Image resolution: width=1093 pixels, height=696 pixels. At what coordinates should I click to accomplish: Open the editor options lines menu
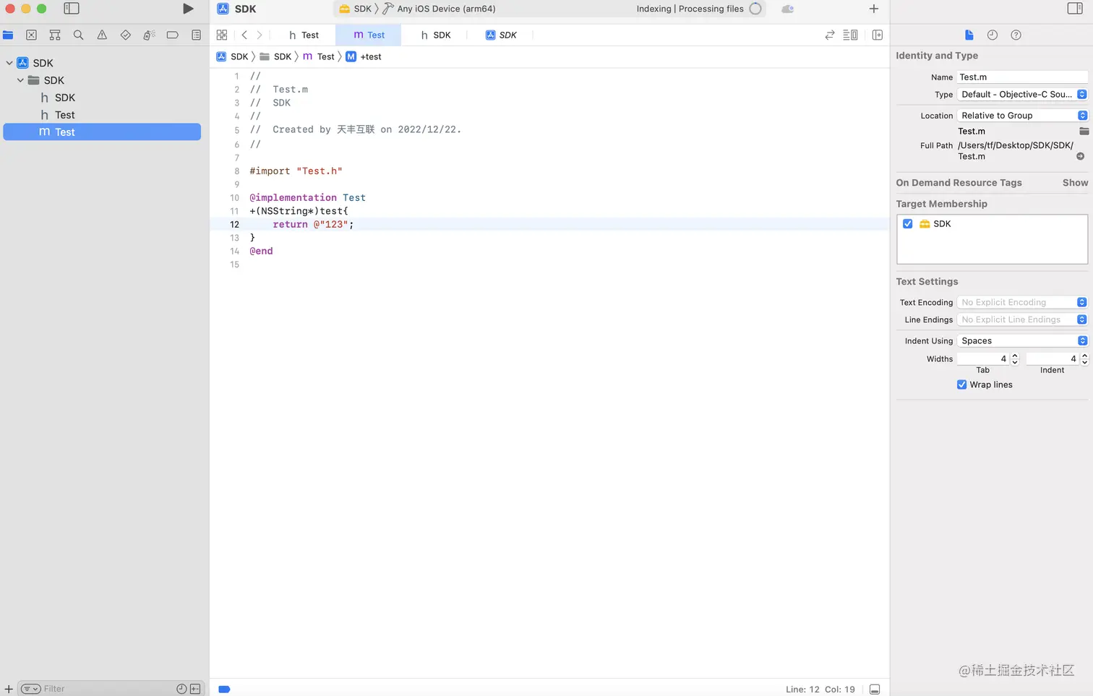coord(850,35)
